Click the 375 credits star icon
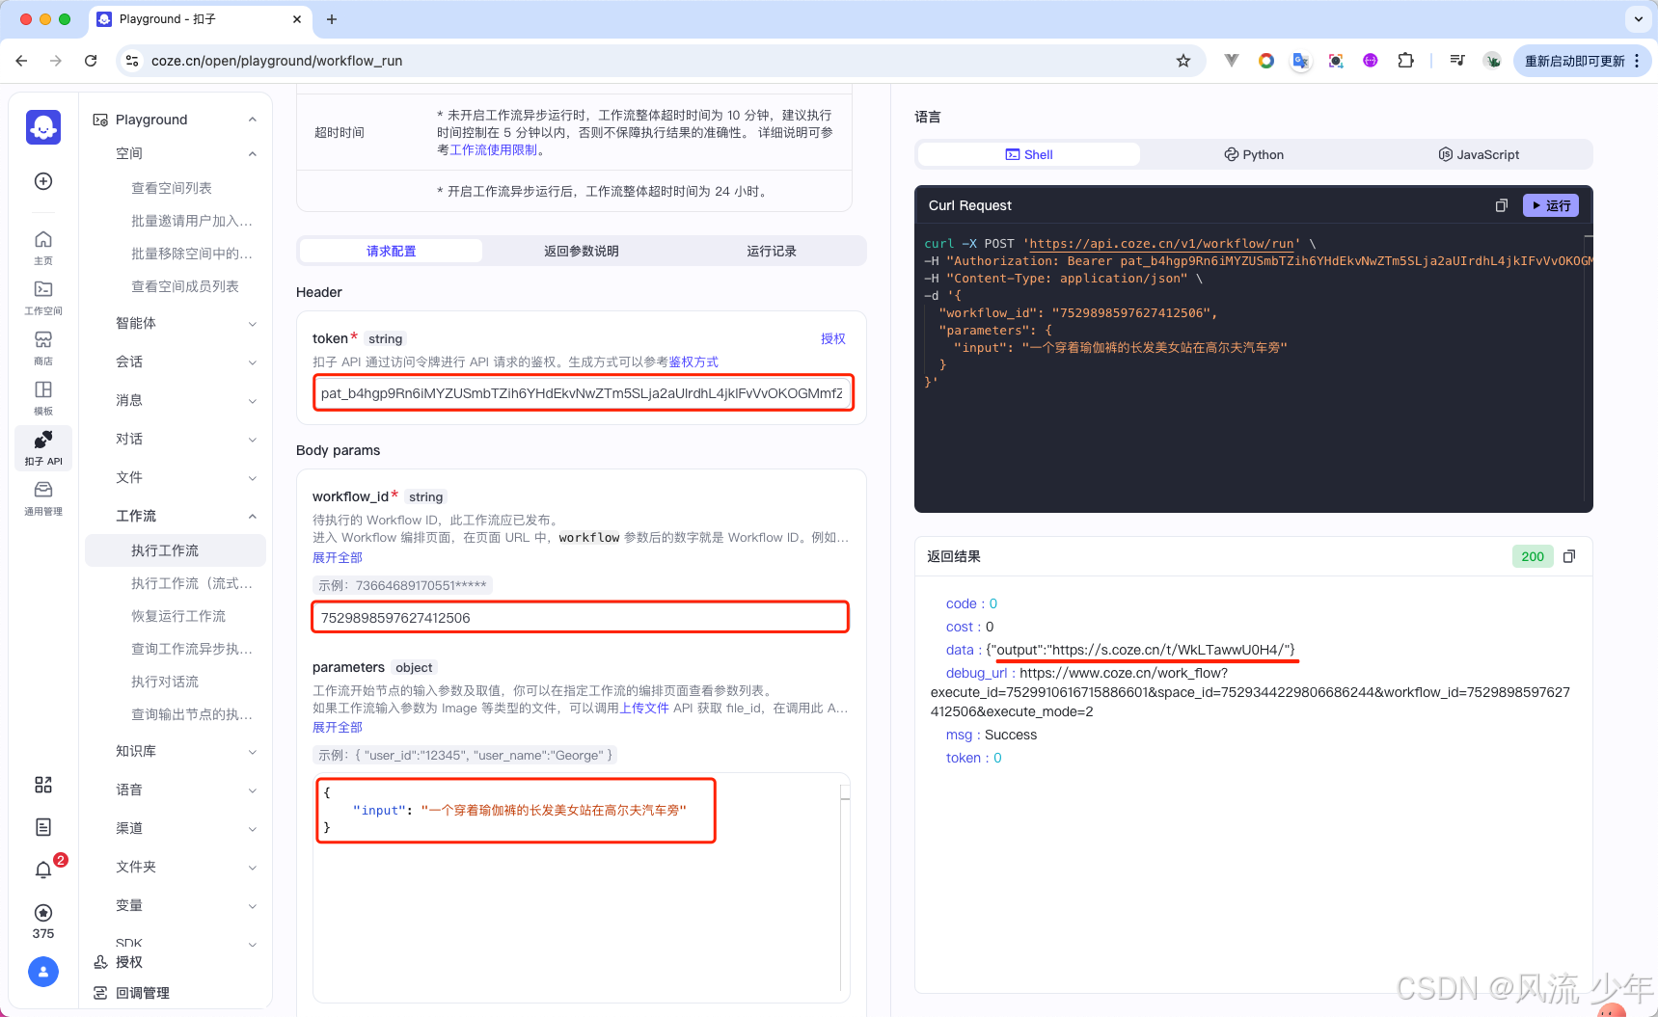1658x1017 pixels. pyautogui.click(x=43, y=913)
